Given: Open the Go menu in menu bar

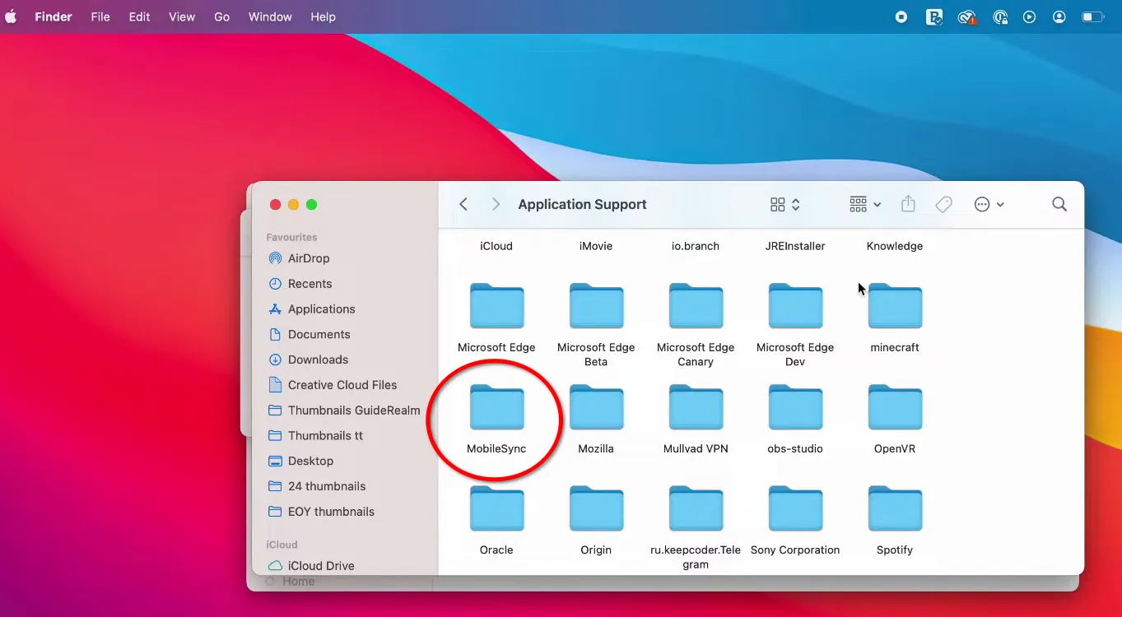Looking at the screenshot, I should [x=221, y=16].
